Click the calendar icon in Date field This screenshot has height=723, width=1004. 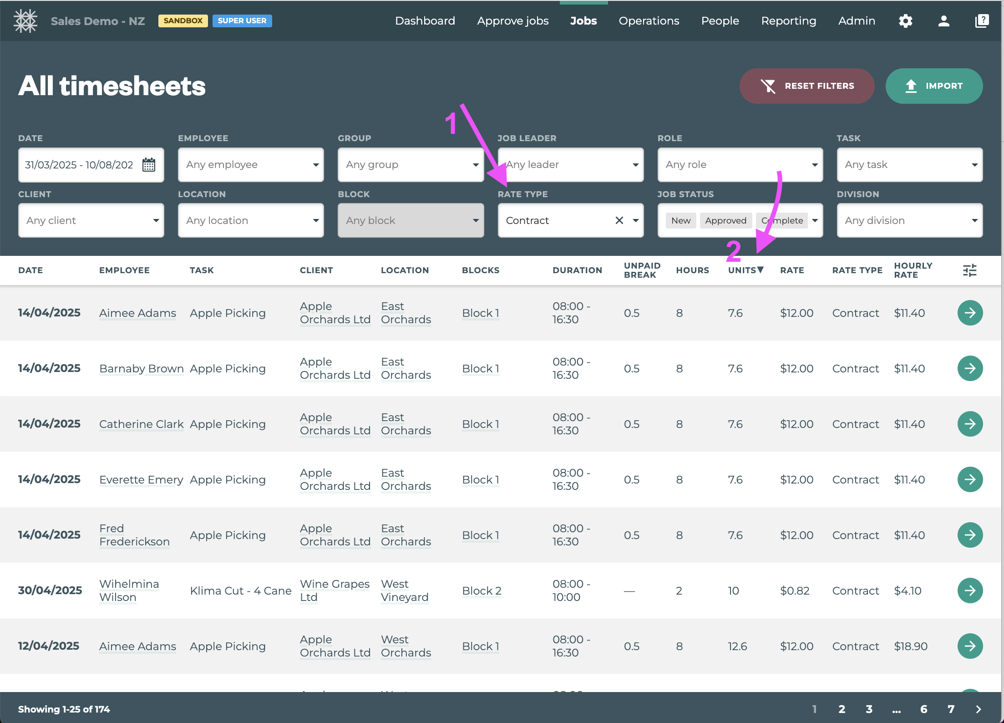click(x=149, y=165)
